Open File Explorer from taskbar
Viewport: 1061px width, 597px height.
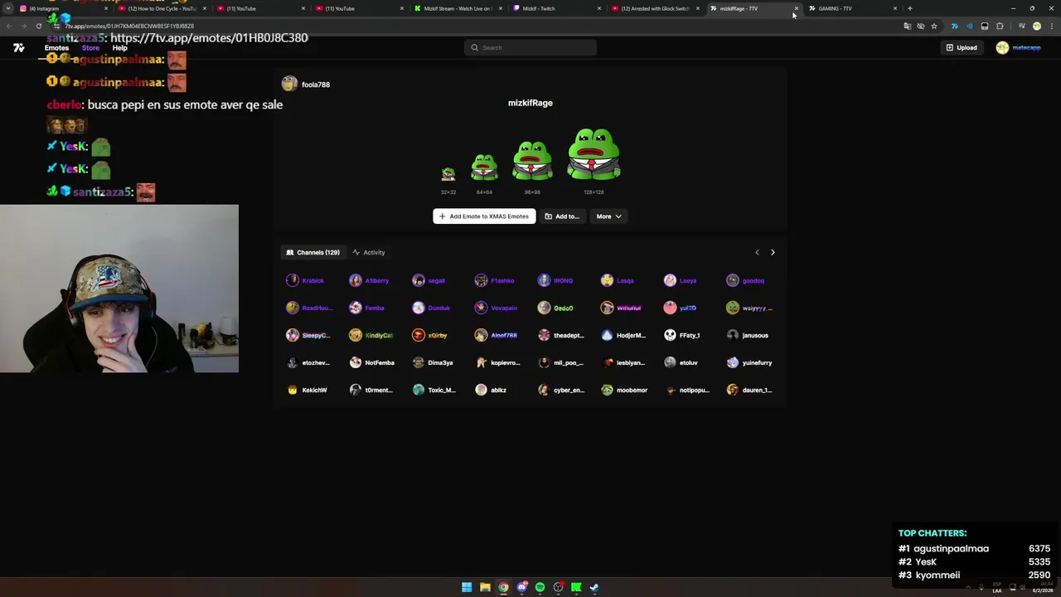[485, 587]
